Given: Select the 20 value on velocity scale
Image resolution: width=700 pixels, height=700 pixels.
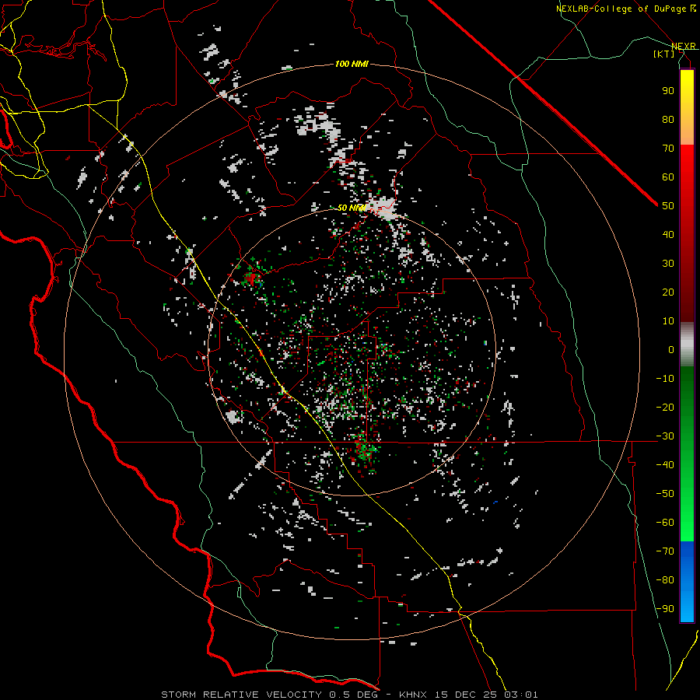Looking at the screenshot, I should [668, 292].
